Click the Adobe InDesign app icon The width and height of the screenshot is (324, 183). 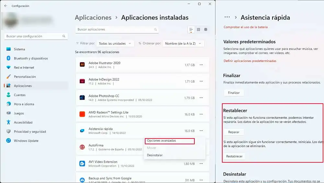(x=82, y=81)
